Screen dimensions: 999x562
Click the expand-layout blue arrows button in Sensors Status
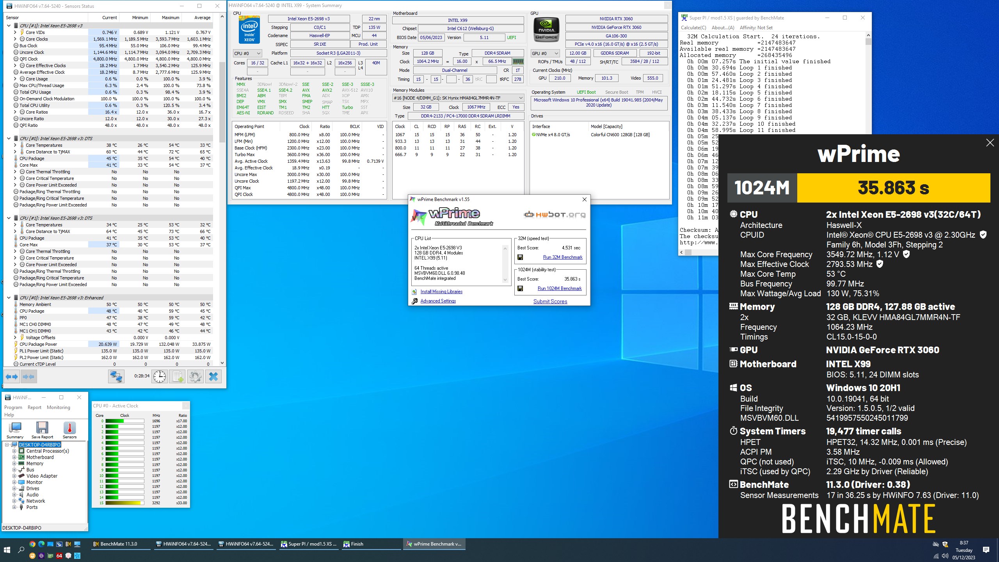[12, 377]
